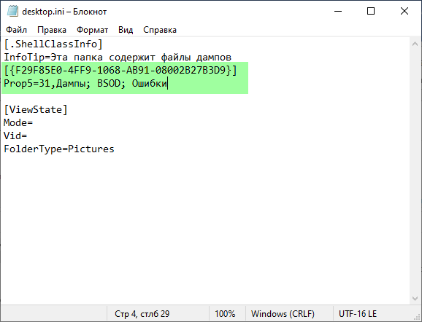
Task: Place cursor at end of Mode= line
Action: tap(33, 122)
